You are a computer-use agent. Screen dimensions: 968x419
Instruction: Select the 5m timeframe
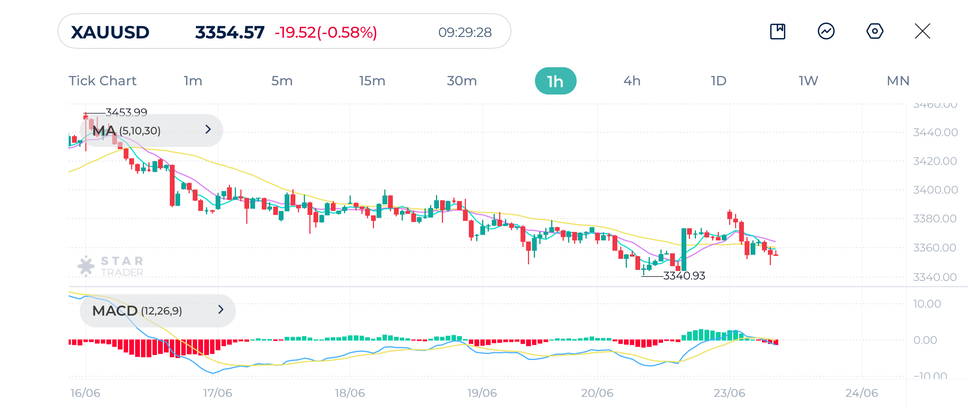click(282, 80)
